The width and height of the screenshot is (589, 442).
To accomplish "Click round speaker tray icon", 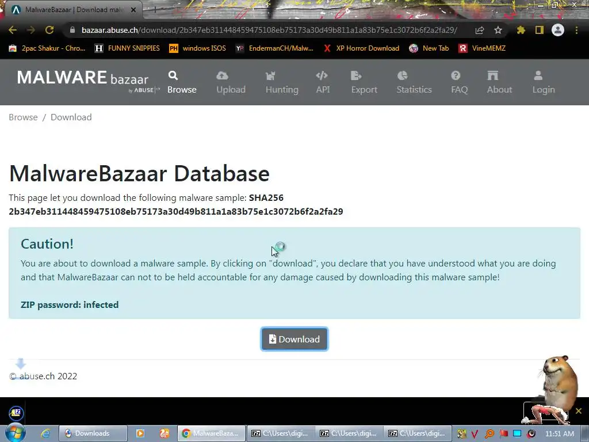I will point(531,434).
